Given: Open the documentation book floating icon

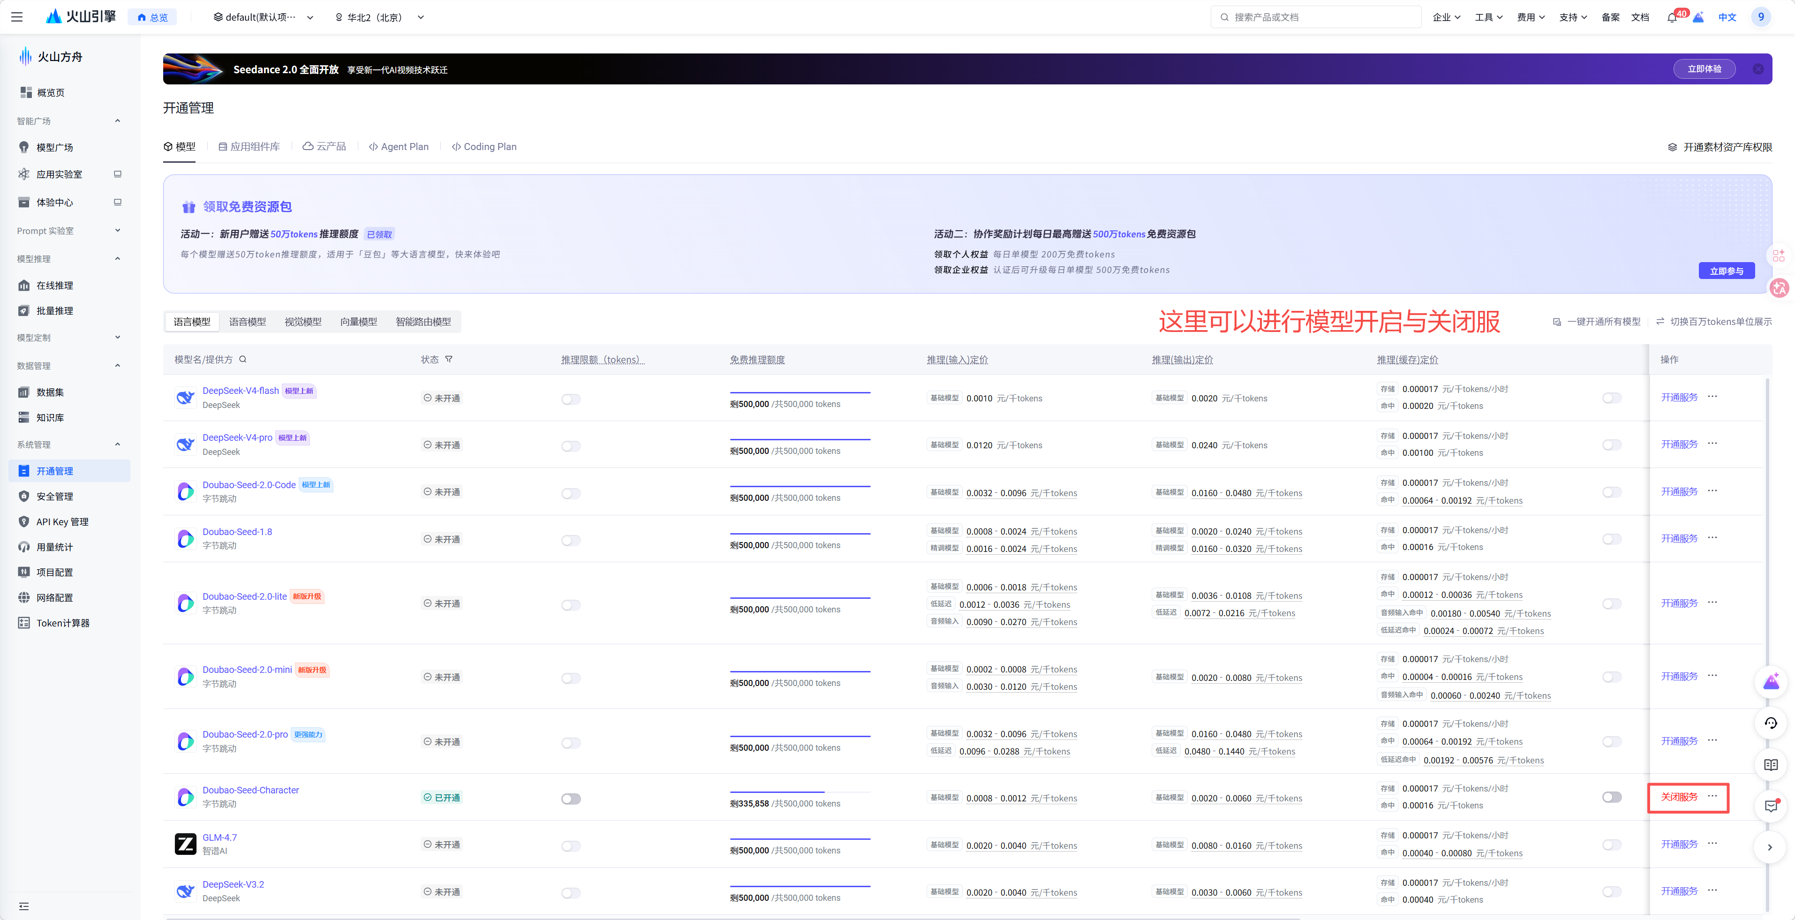Looking at the screenshot, I should pyautogui.click(x=1771, y=765).
